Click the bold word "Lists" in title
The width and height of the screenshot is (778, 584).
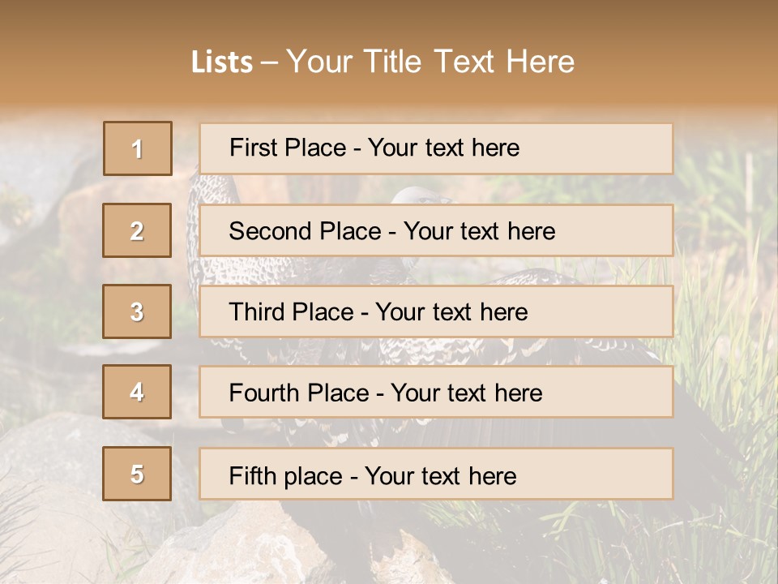click(x=222, y=62)
